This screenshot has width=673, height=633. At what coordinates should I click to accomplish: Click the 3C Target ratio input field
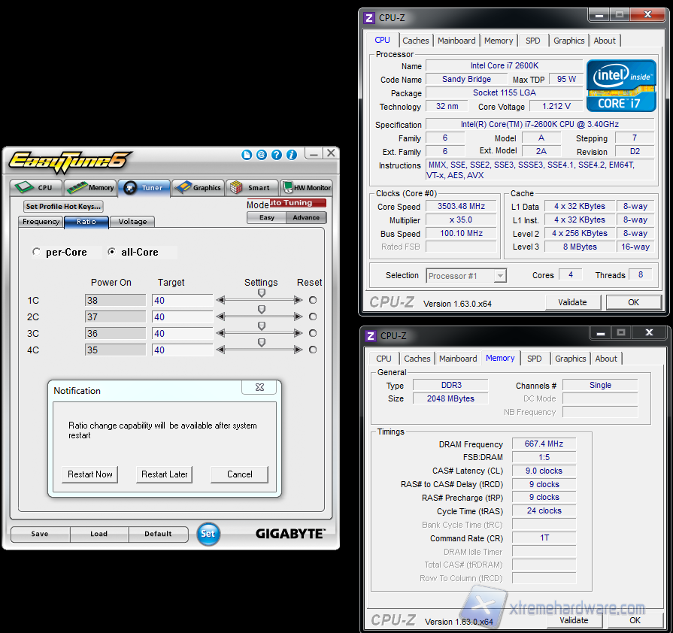(x=182, y=333)
